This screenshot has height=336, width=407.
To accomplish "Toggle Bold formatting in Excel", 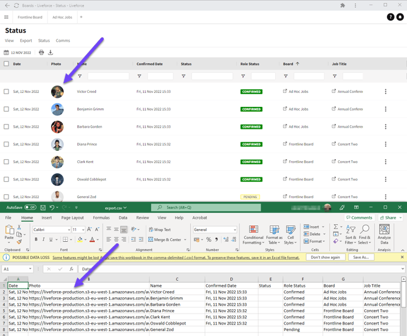I will point(36,239).
